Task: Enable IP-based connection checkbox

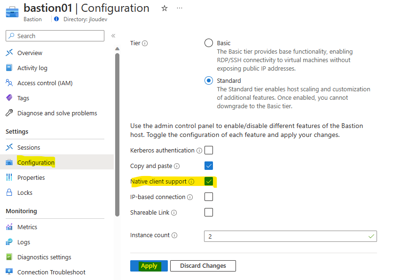Action: [209, 197]
